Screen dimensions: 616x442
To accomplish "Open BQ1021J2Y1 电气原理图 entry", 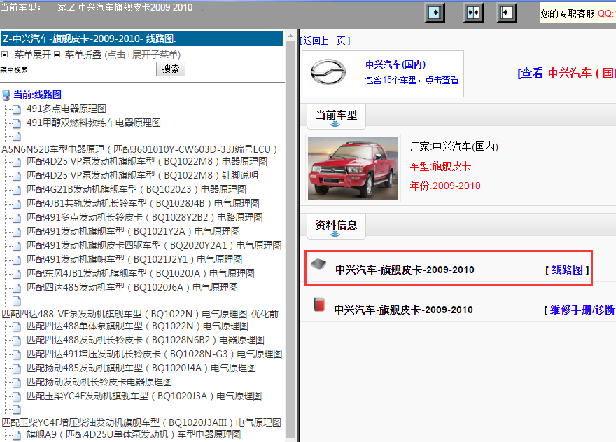I will (x=134, y=260).
